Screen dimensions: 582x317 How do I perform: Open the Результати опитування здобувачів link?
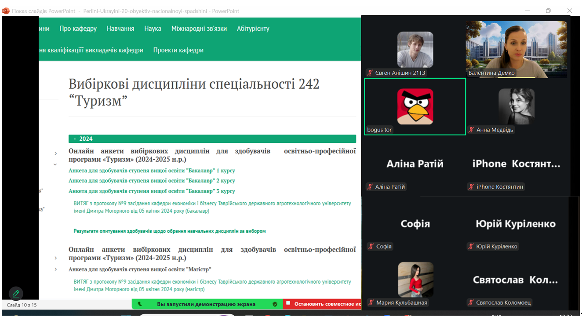170,231
